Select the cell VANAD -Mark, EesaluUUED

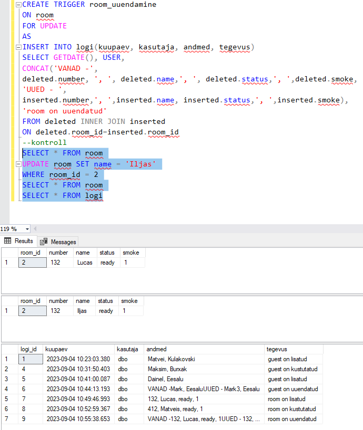204,389
